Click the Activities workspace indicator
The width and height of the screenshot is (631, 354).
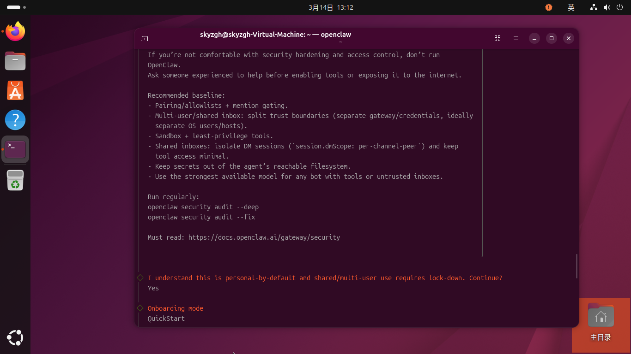coord(16,7)
